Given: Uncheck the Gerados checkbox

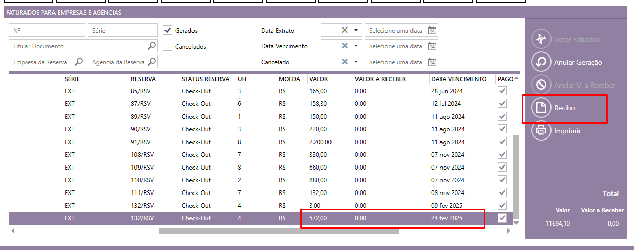Looking at the screenshot, I should 168,31.
